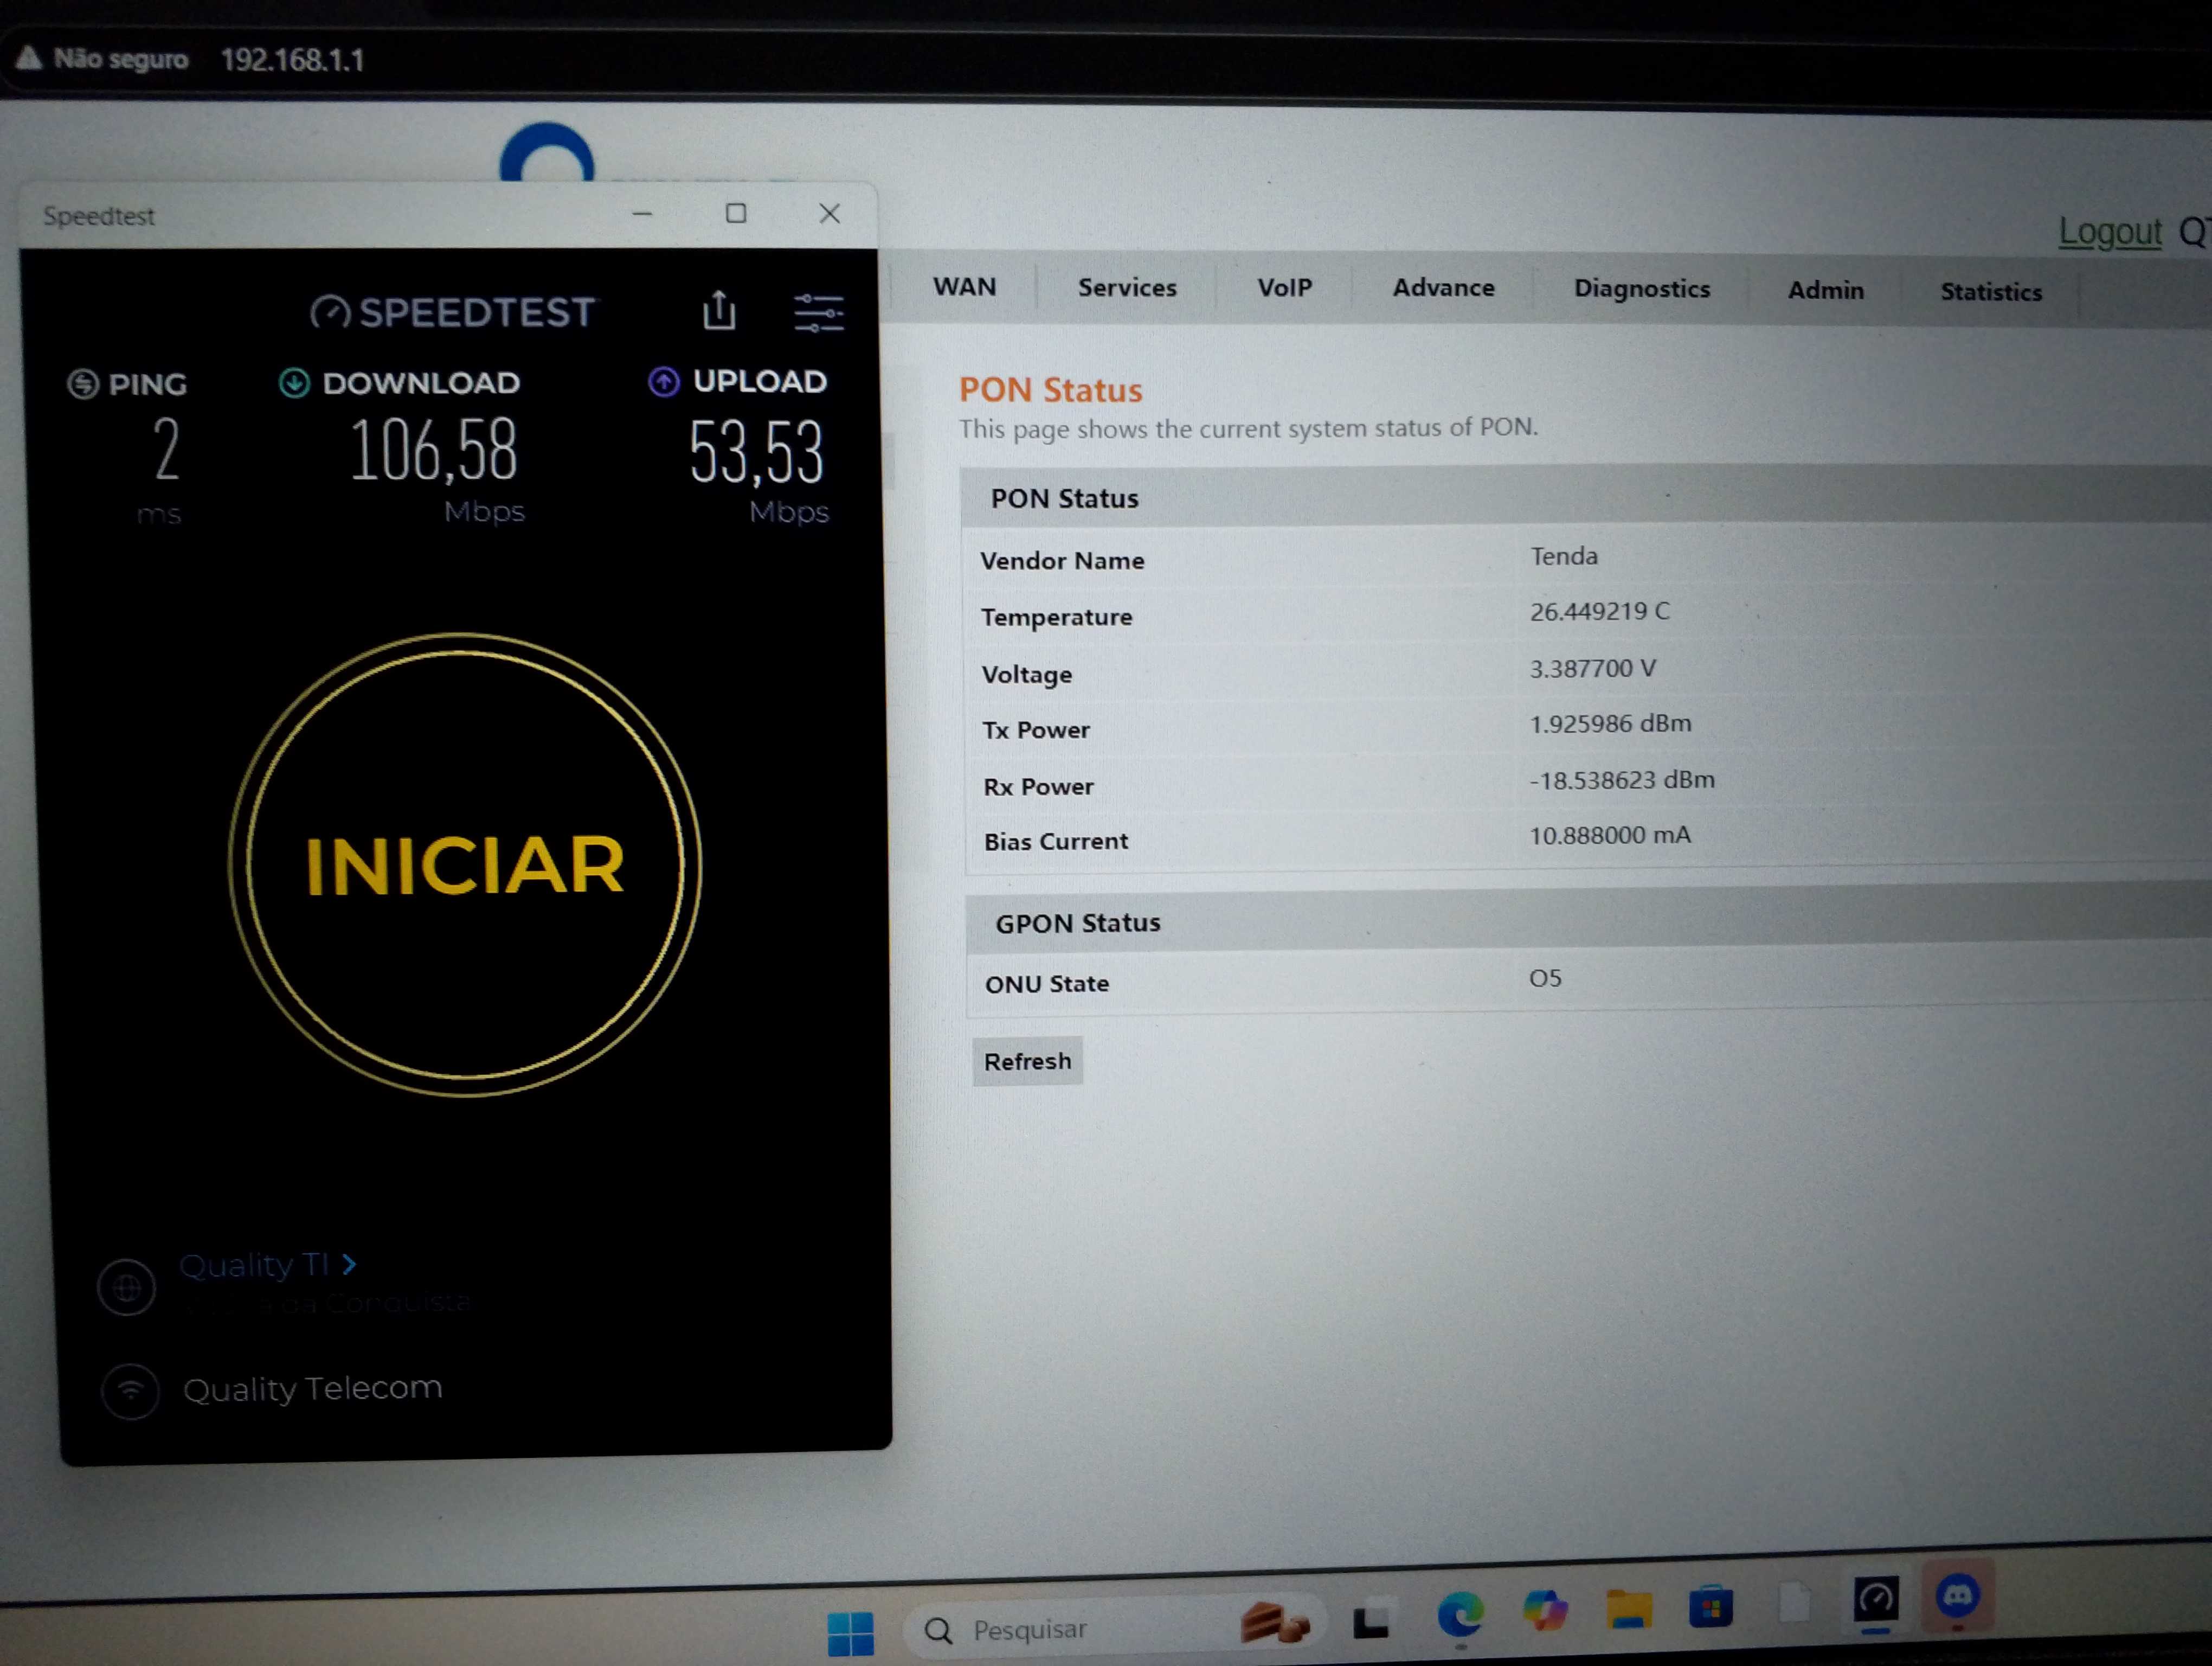Open the VoIP tab
2212x1666 pixels.
[x=1284, y=288]
